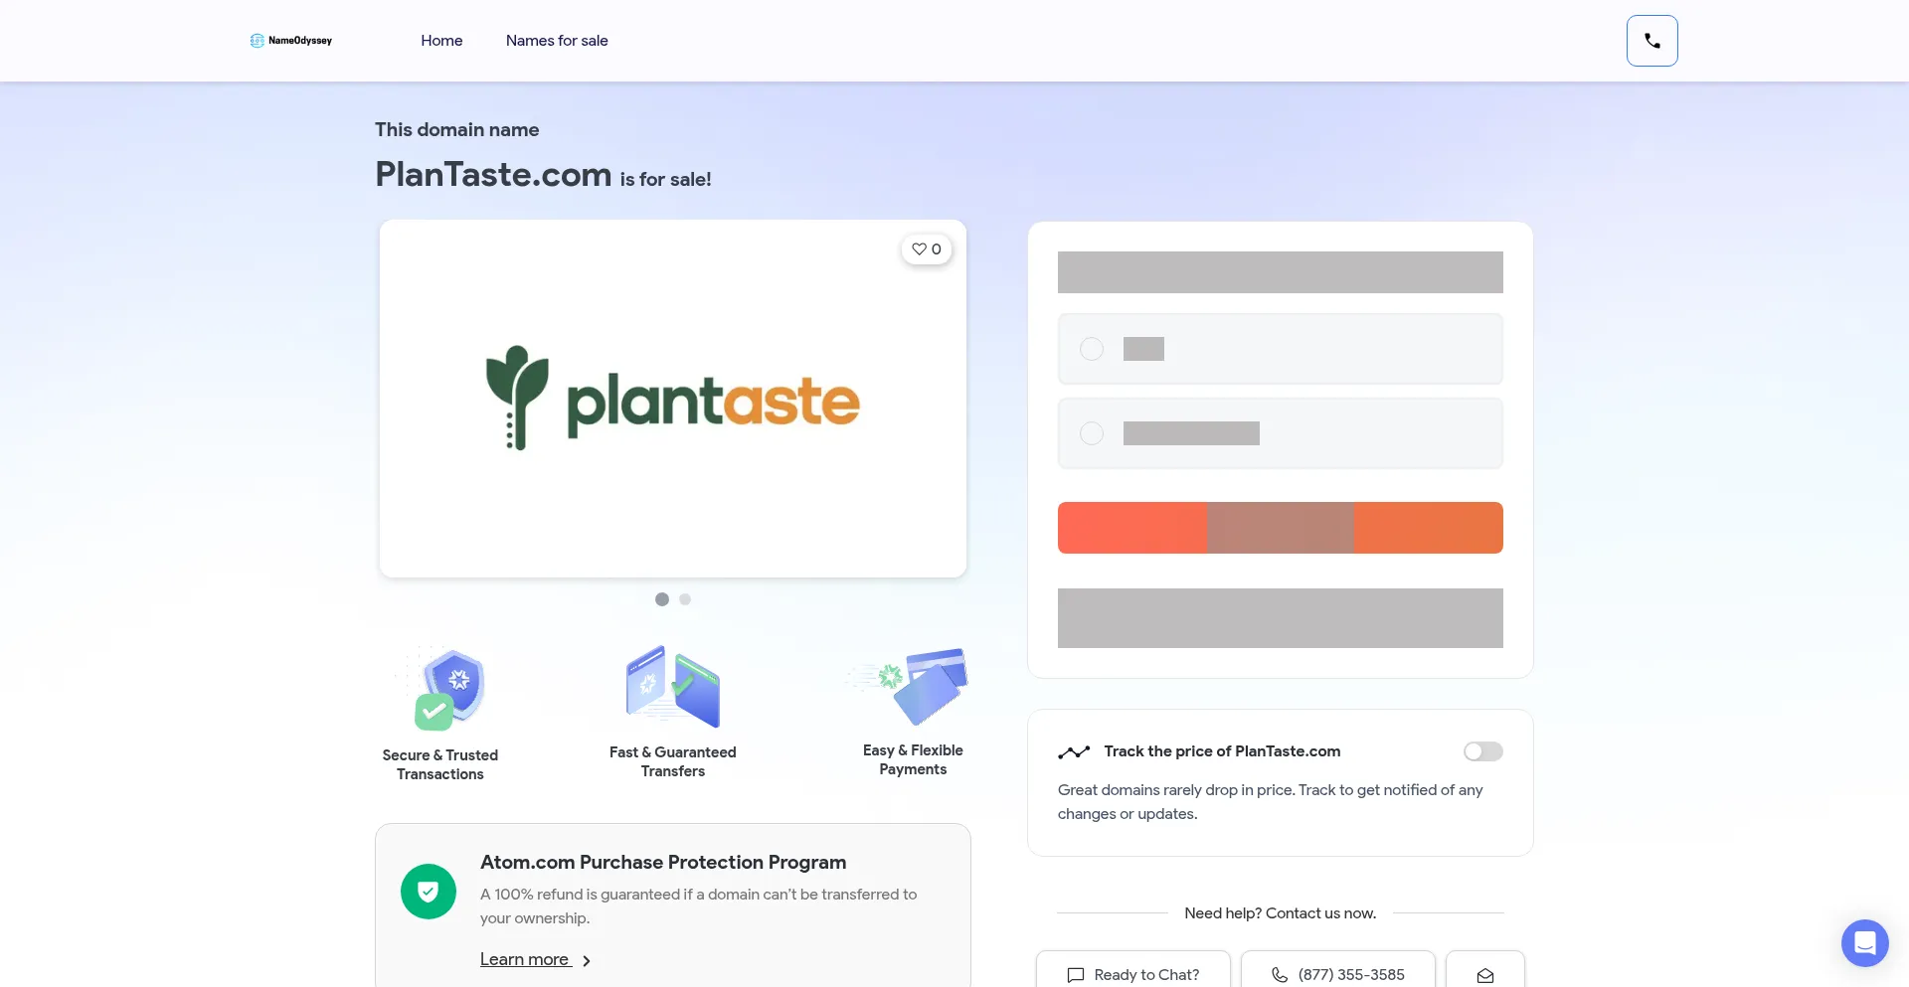Image resolution: width=1909 pixels, height=987 pixels.
Task: Click the green purchase protection shield icon
Action: tap(429, 892)
